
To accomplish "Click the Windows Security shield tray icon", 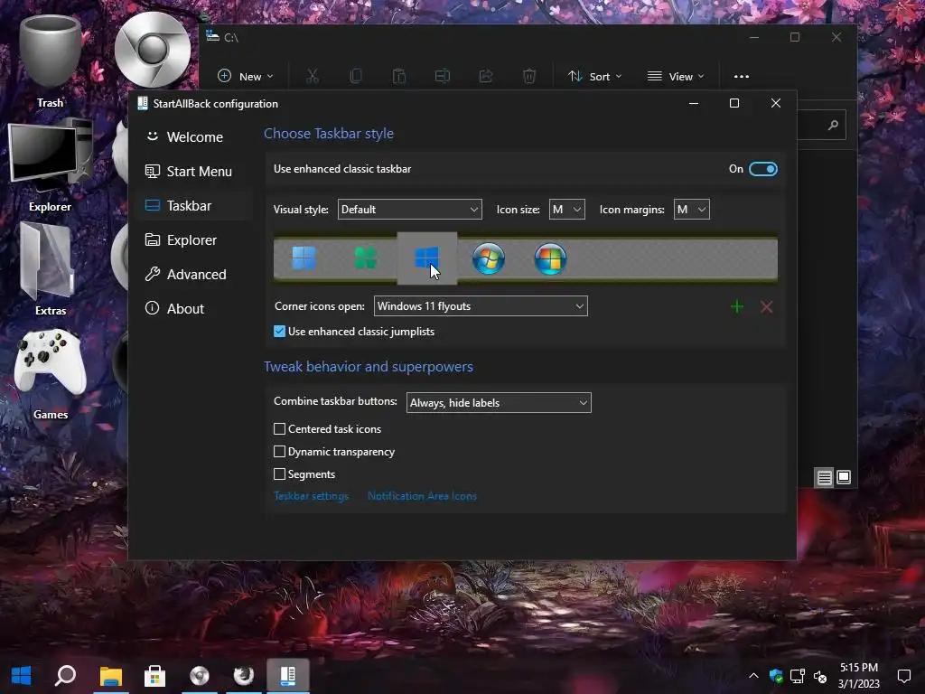I will pyautogui.click(x=776, y=676).
